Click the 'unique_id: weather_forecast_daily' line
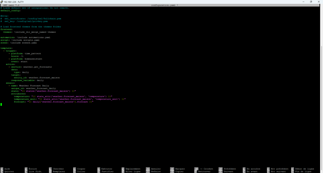 coord(33,88)
